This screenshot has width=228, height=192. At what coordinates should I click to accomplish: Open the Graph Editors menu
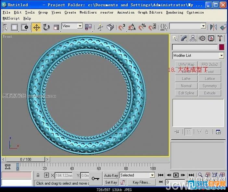click(x=150, y=12)
